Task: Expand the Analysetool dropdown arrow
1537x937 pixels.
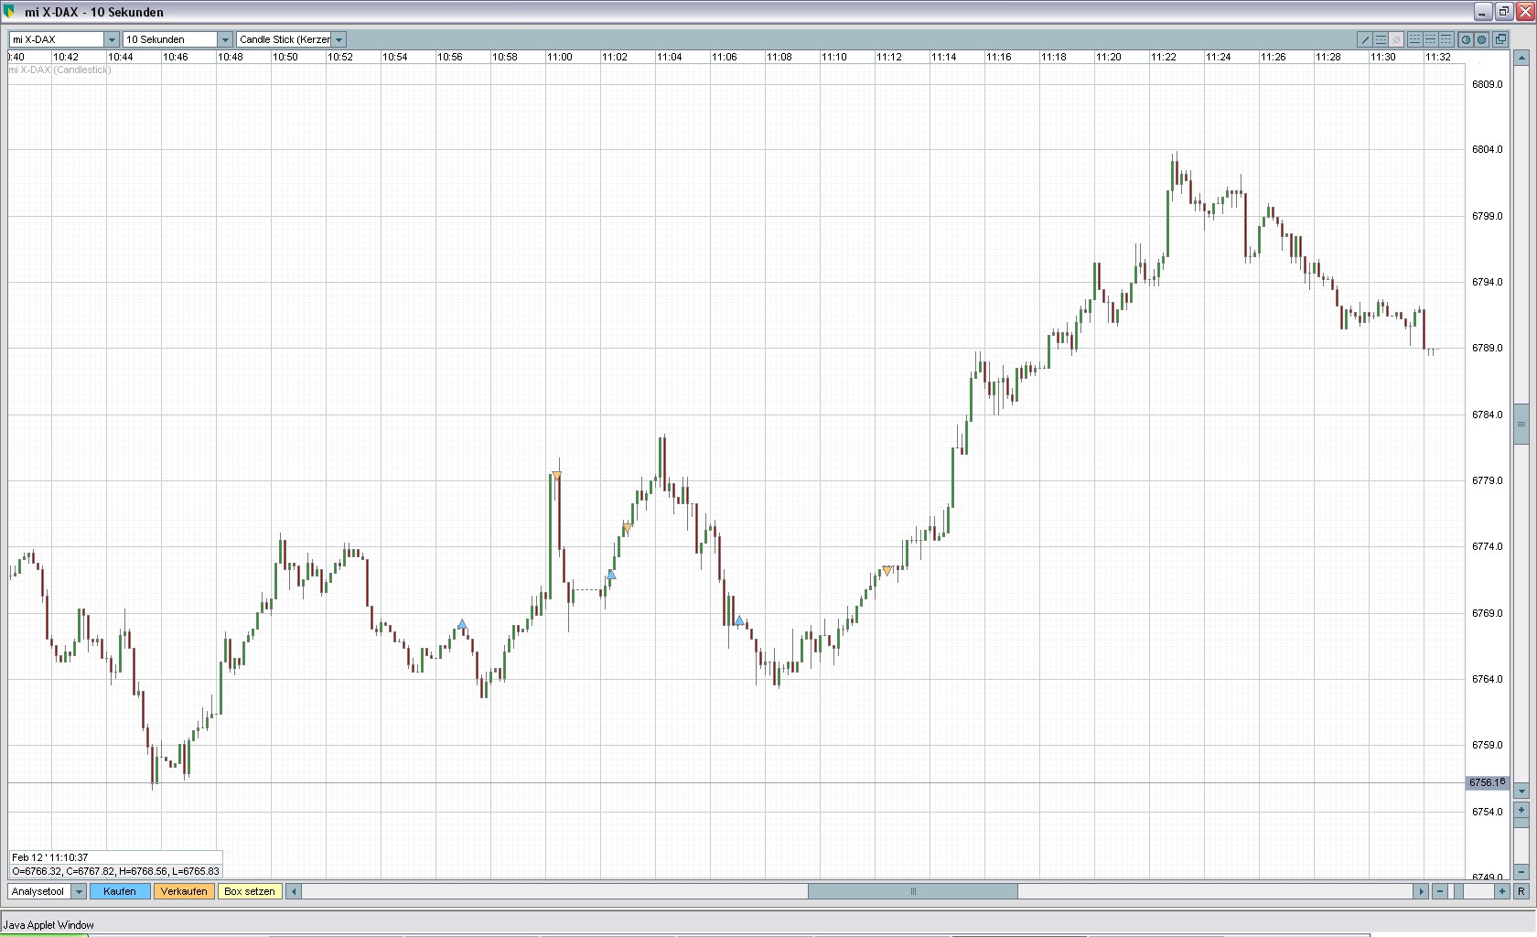Action: click(78, 891)
